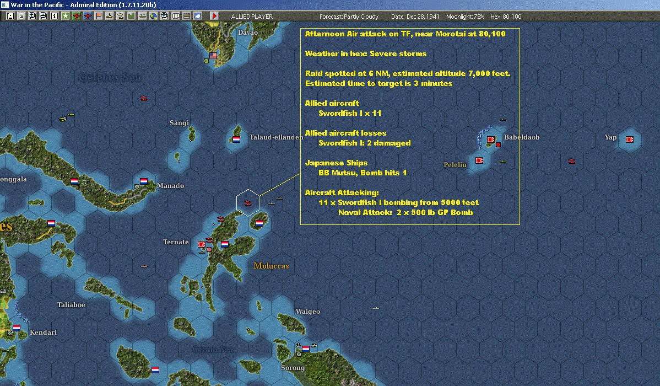Click the Hex: 80 100 coordinates readout

[506, 17]
